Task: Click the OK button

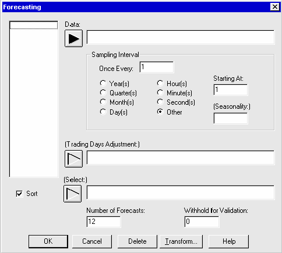Action: pyautogui.click(x=48, y=241)
